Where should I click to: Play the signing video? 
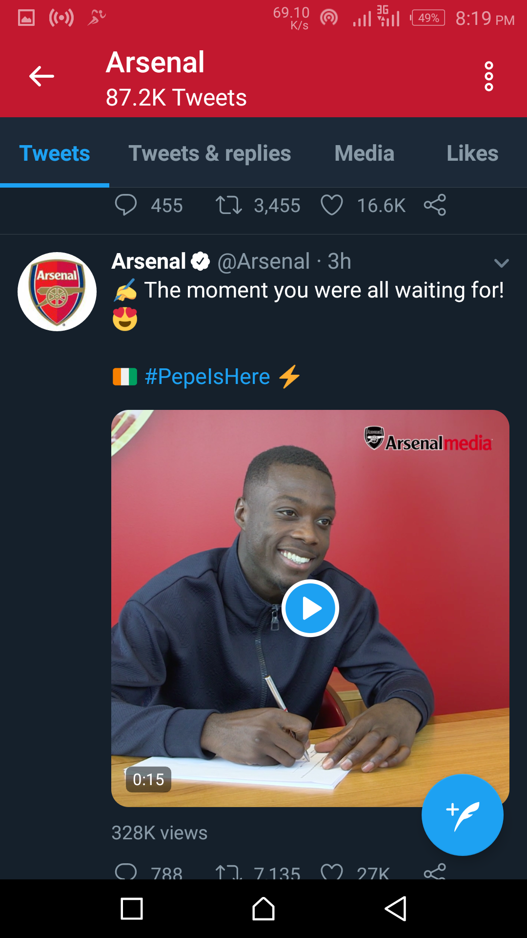pyautogui.click(x=310, y=608)
